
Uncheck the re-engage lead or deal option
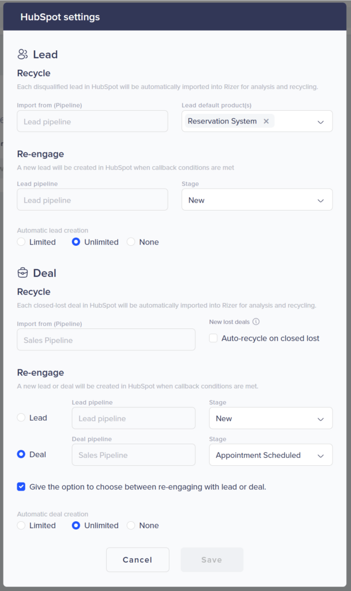pyautogui.click(x=21, y=487)
